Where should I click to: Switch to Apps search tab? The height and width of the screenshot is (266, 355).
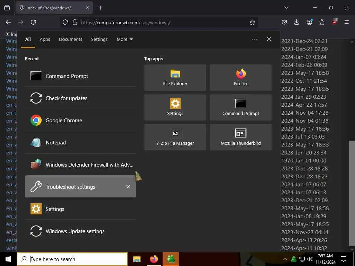pyautogui.click(x=45, y=39)
